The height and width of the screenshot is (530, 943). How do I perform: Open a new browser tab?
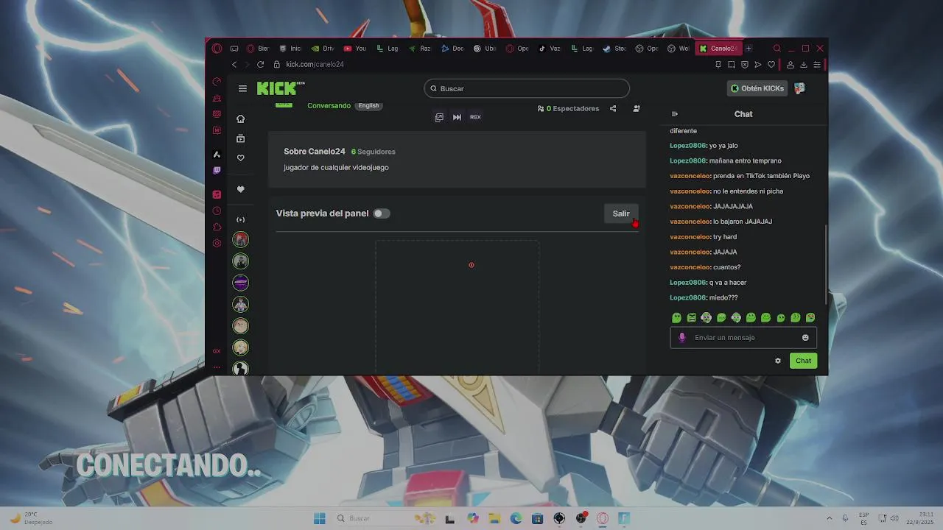(749, 49)
